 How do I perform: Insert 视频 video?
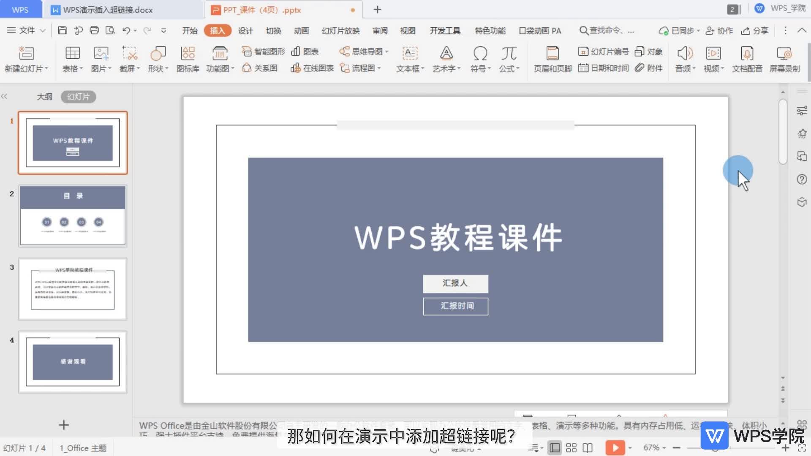pos(713,59)
